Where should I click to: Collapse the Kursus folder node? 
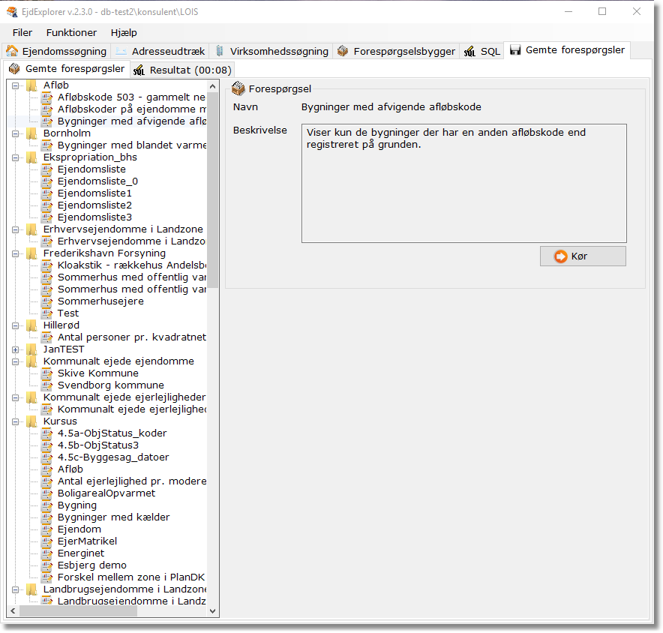[16, 421]
